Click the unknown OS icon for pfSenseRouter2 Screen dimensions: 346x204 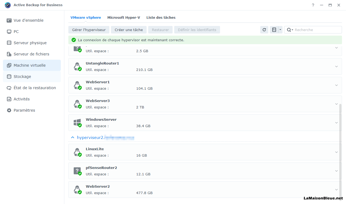tap(77, 171)
